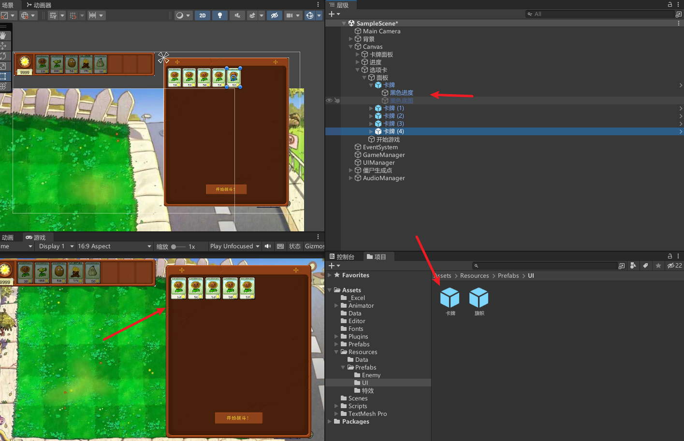Click the grid visibility icon in scene toolbar
Screen dimensions: 684x441
(53, 15)
